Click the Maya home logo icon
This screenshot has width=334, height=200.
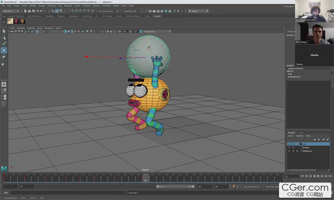4,169
